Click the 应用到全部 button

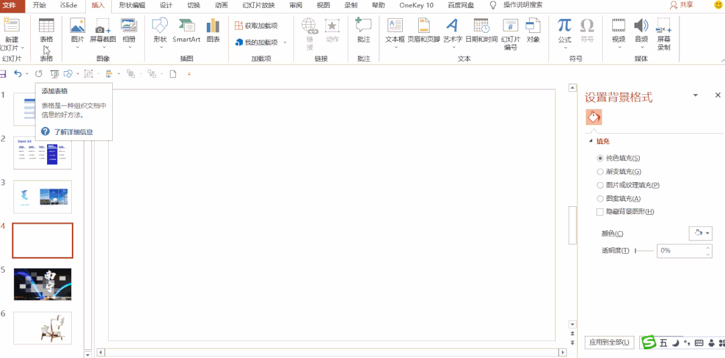point(609,343)
